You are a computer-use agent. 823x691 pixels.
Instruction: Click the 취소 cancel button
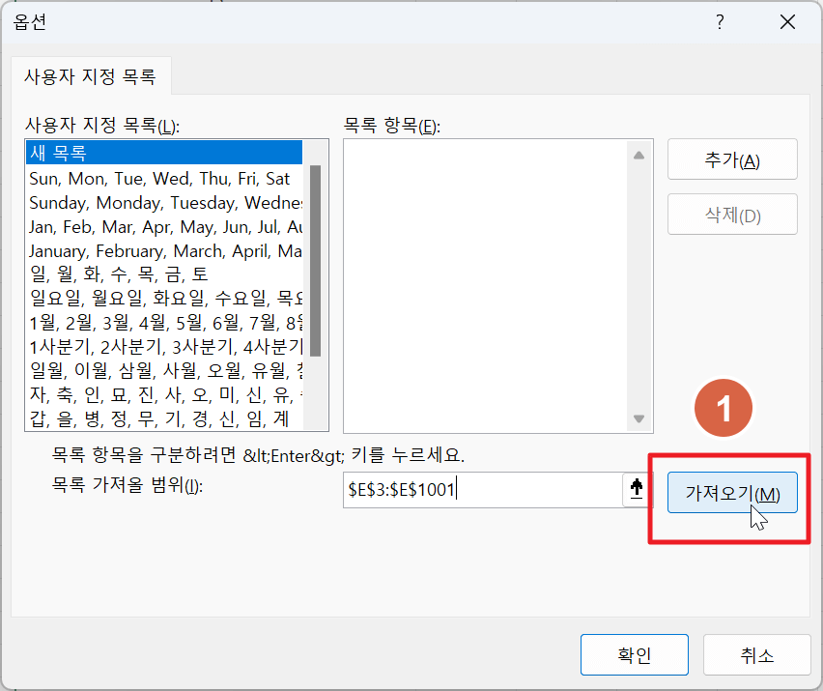[757, 654]
